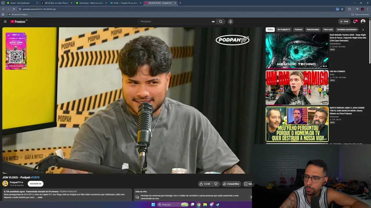The width and height of the screenshot is (371, 208).
Task: Open Steam from the taskbar
Action: coord(218,205)
